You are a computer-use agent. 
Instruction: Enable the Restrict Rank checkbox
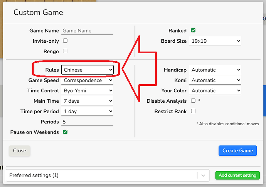coord(193,111)
